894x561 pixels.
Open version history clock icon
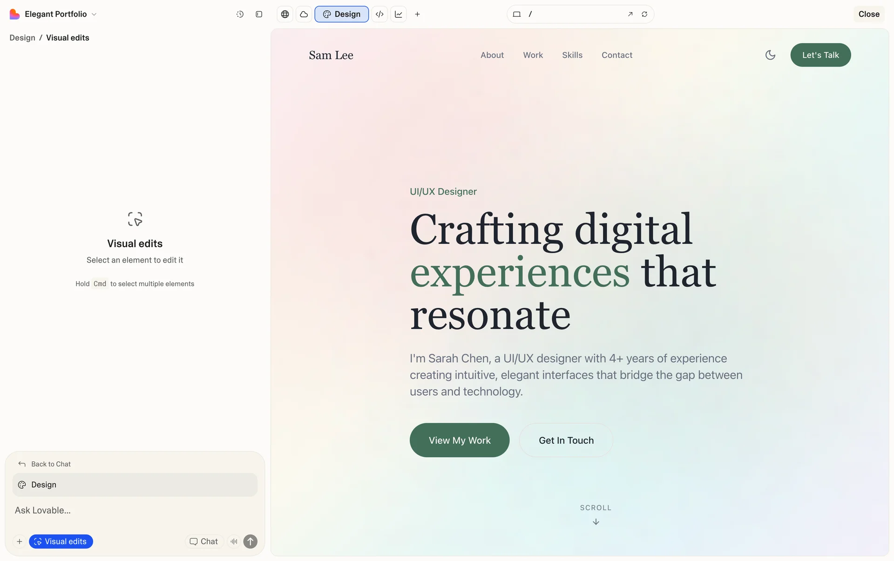tap(240, 14)
